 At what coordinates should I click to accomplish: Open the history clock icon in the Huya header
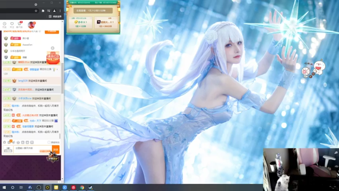5,24
